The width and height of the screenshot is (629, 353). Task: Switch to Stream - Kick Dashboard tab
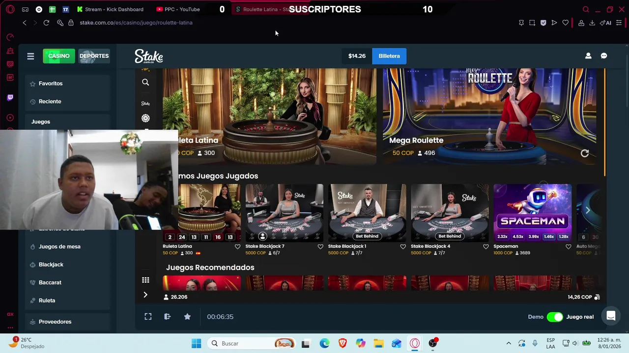coord(110,9)
